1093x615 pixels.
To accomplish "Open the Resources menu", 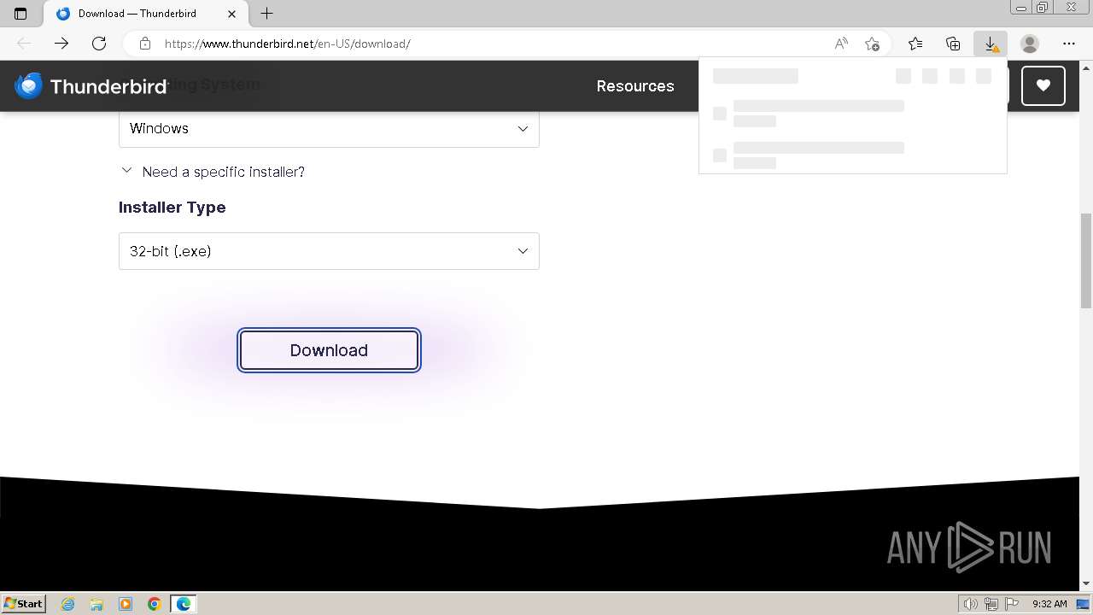I will point(635,86).
